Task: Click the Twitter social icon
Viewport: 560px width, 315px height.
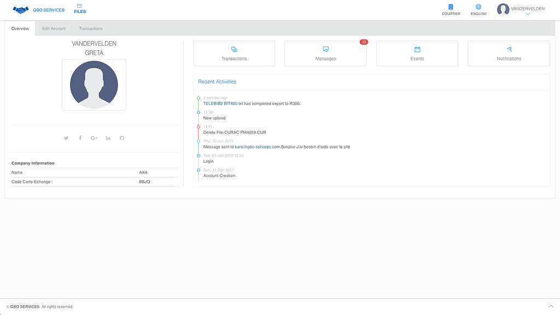Action: 66,138
